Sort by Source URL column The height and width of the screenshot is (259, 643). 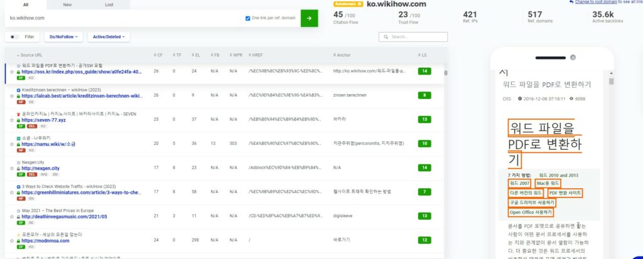click(x=30, y=55)
